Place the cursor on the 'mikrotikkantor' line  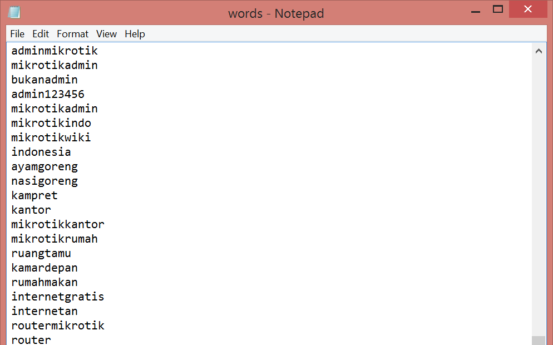[58, 225]
